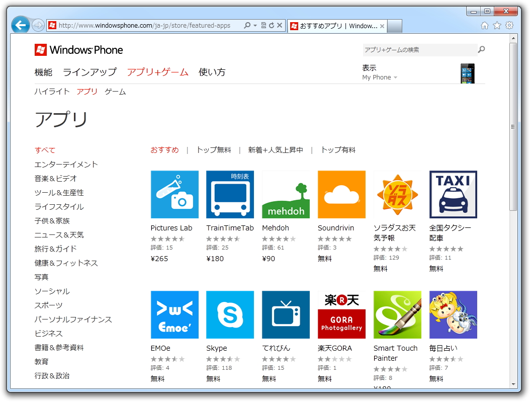Switch to the ゲーム tab
530x402 pixels.
pos(115,92)
